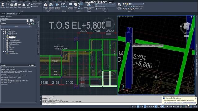Click the Structure Explode tool
198x111 pixels.
51,6
